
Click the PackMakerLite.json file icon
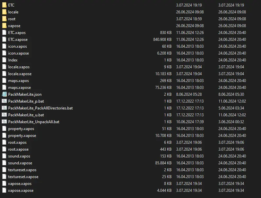point(4,94)
